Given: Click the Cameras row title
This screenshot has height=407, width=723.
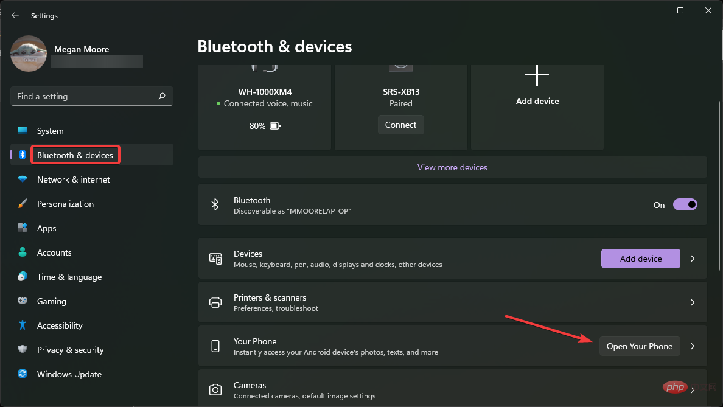Looking at the screenshot, I should (250, 385).
